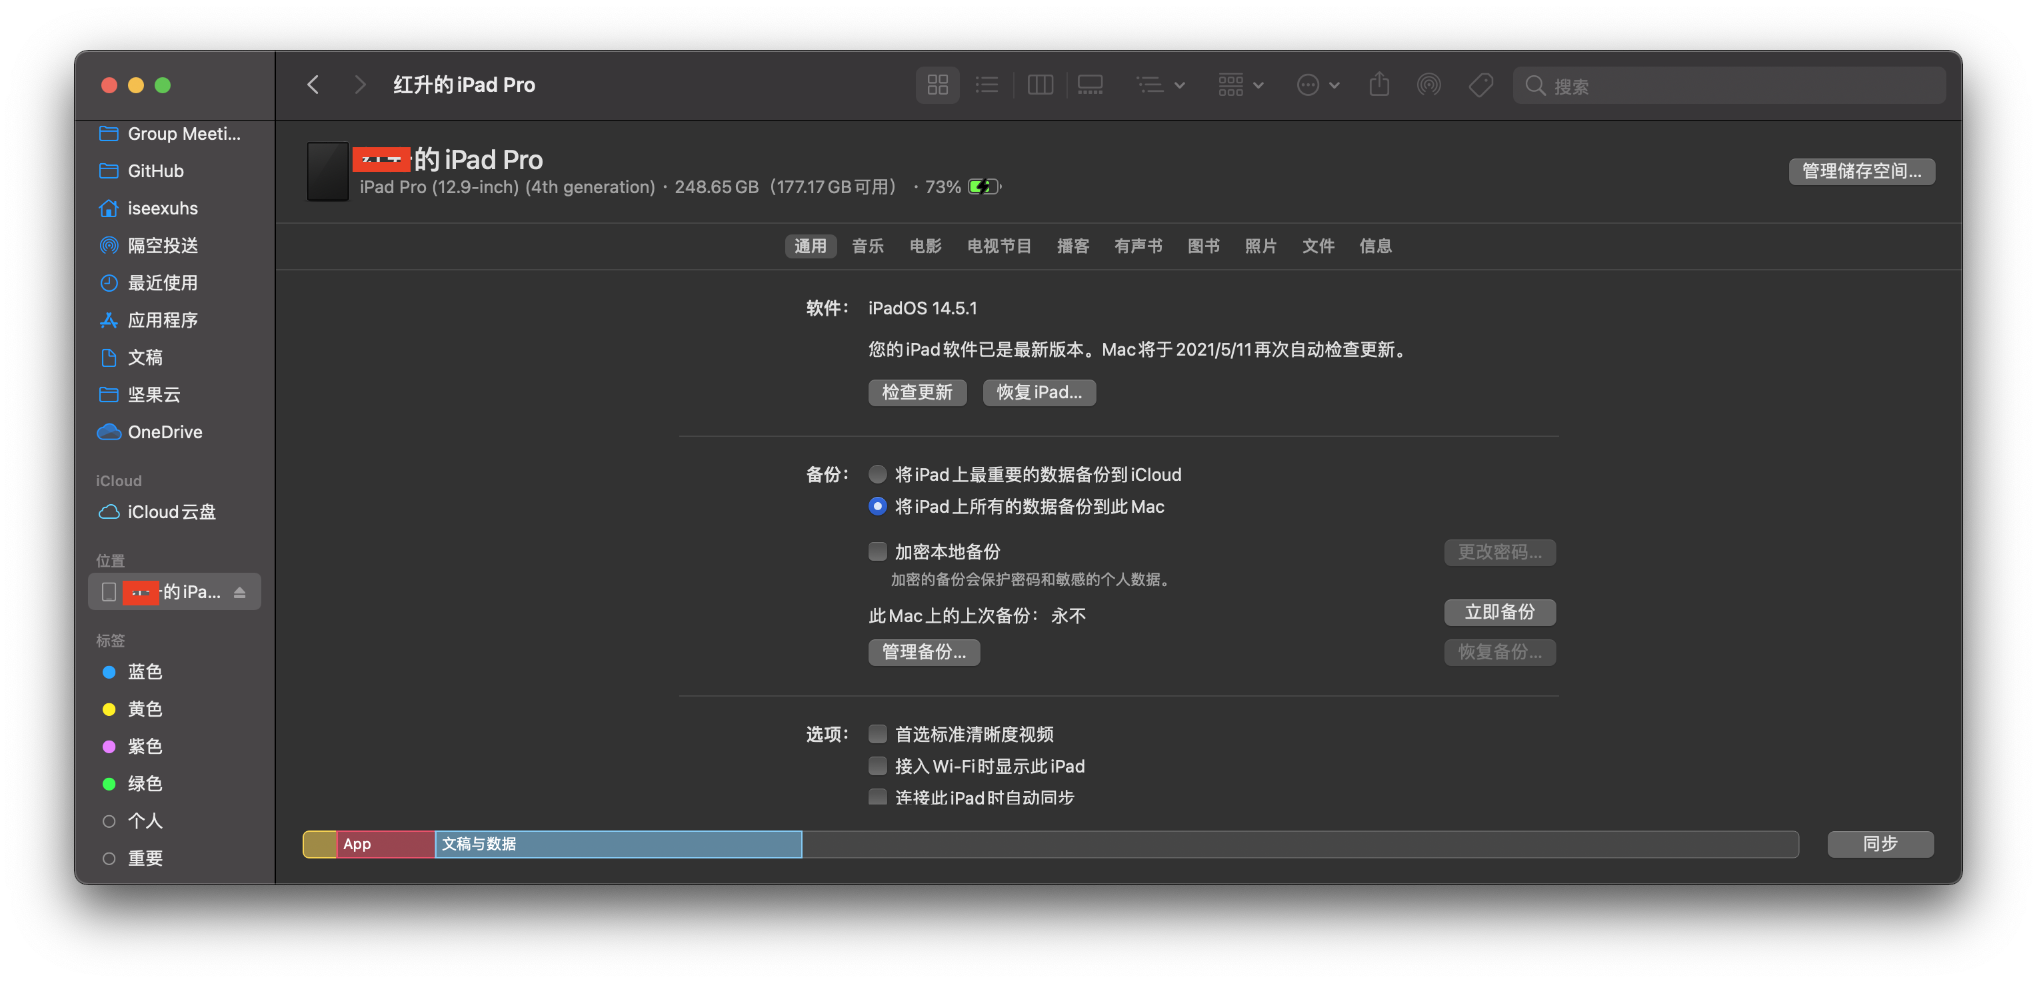Viewport: 2037px width, 983px height.
Task: Switch to the 音乐 tab
Action: 867,246
